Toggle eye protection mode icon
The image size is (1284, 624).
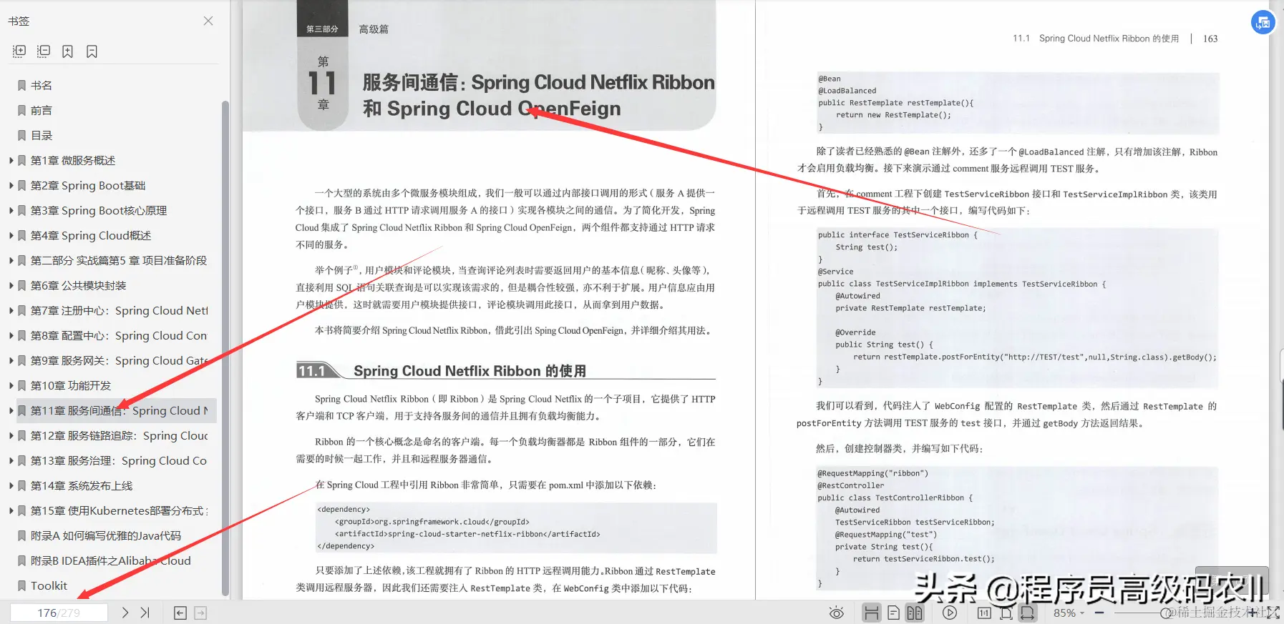[836, 613]
